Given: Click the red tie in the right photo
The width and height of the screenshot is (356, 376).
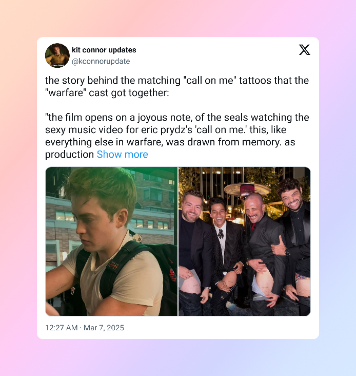Looking at the screenshot, I should tap(253, 227).
